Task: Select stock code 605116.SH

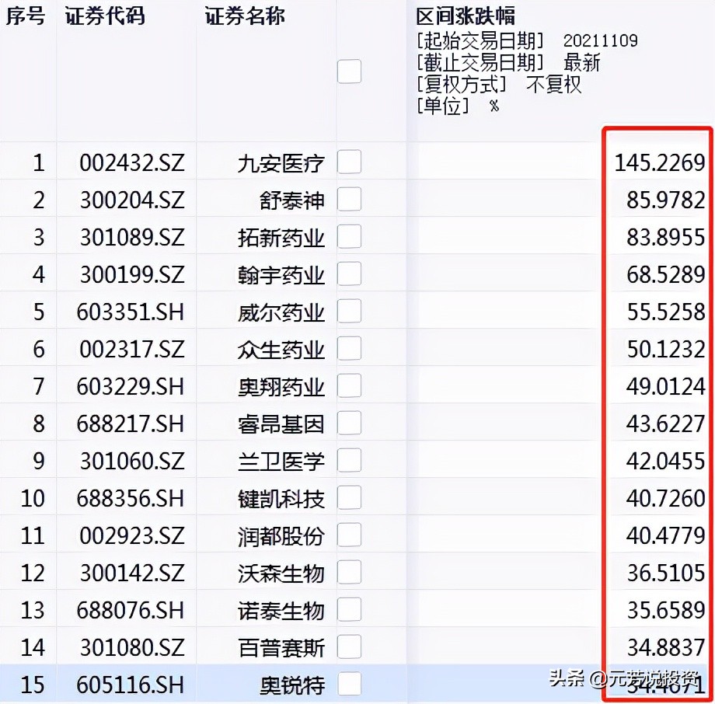Action: pos(131,685)
